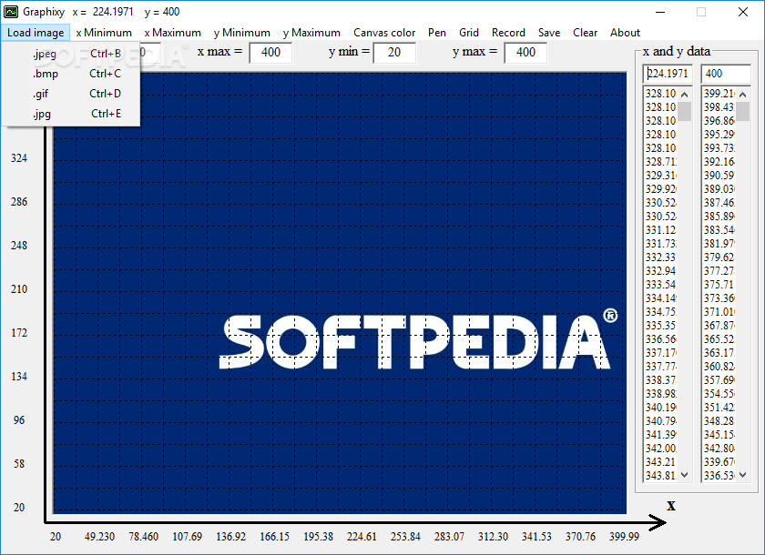Choose .jpg from the Load image menu
This screenshot has width=765, height=555.
(x=71, y=114)
